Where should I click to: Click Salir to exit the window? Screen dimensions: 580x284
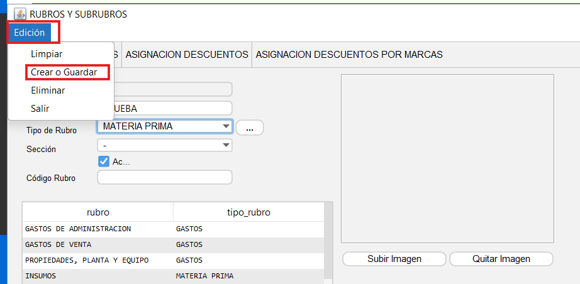click(40, 109)
